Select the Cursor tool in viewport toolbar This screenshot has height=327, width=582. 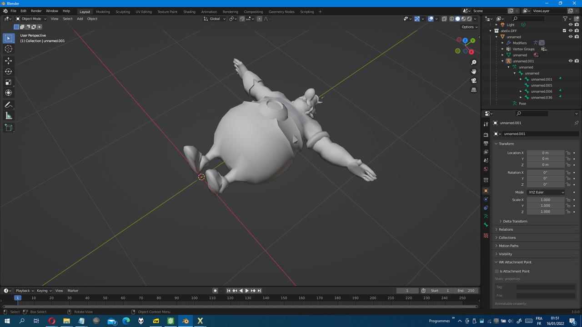[x=8, y=49]
